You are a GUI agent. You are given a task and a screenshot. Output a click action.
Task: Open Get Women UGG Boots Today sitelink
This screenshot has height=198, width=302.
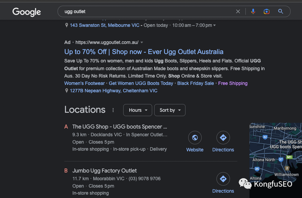coord(141,83)
